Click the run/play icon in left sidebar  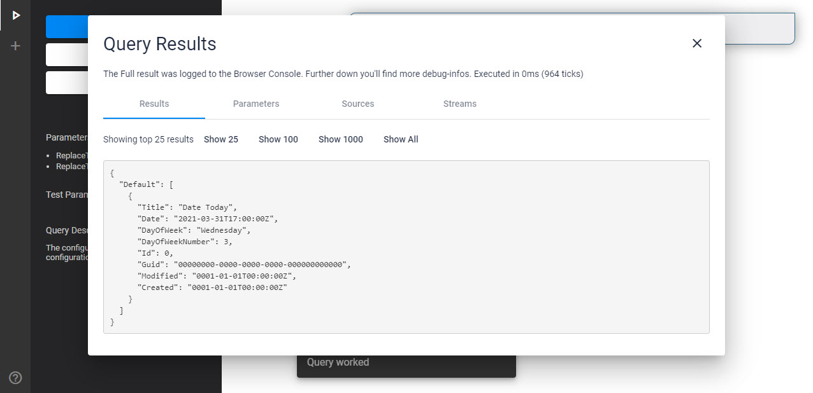tap(16, 15)
